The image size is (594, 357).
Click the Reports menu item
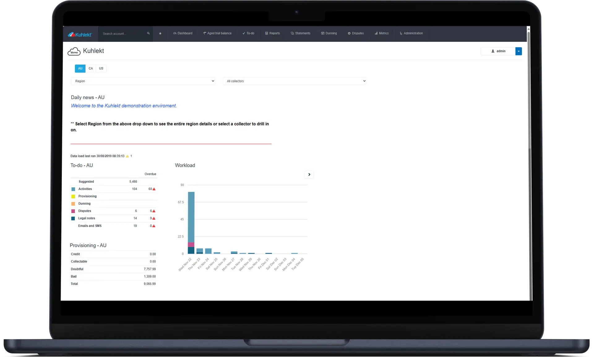pos(274,33)
